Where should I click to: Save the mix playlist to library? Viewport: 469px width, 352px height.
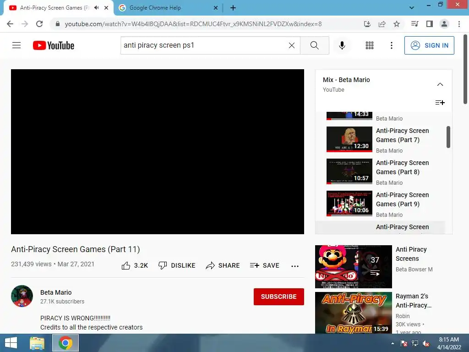point(440,103)
